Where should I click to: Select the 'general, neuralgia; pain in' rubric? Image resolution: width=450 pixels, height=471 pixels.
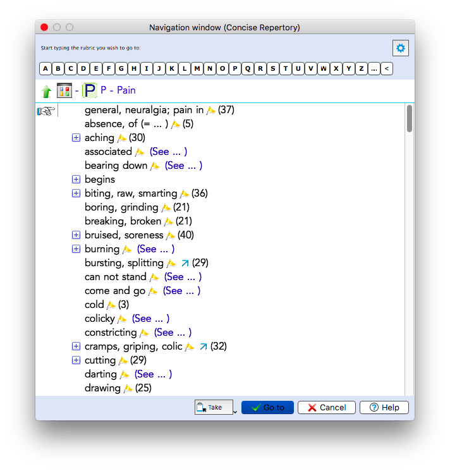click(x=144, y=110)
